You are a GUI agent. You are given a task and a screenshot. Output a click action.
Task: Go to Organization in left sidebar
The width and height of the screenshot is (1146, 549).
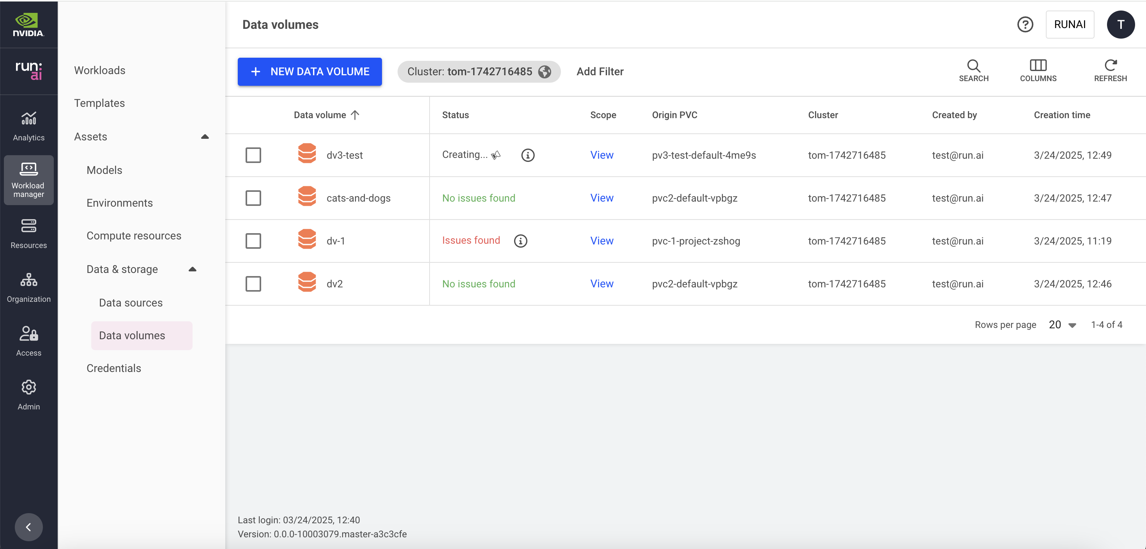click(28, 287)
